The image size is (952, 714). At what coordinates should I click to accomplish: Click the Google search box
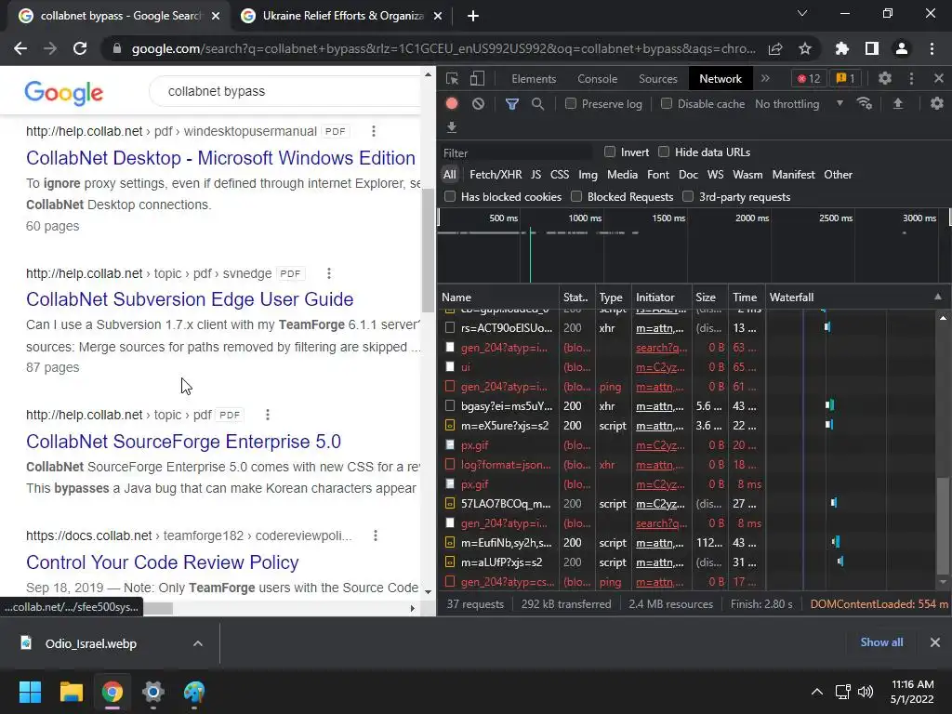(285, 92)
